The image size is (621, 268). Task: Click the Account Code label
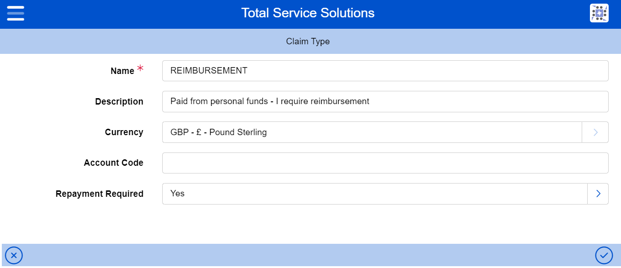(114, 163)
